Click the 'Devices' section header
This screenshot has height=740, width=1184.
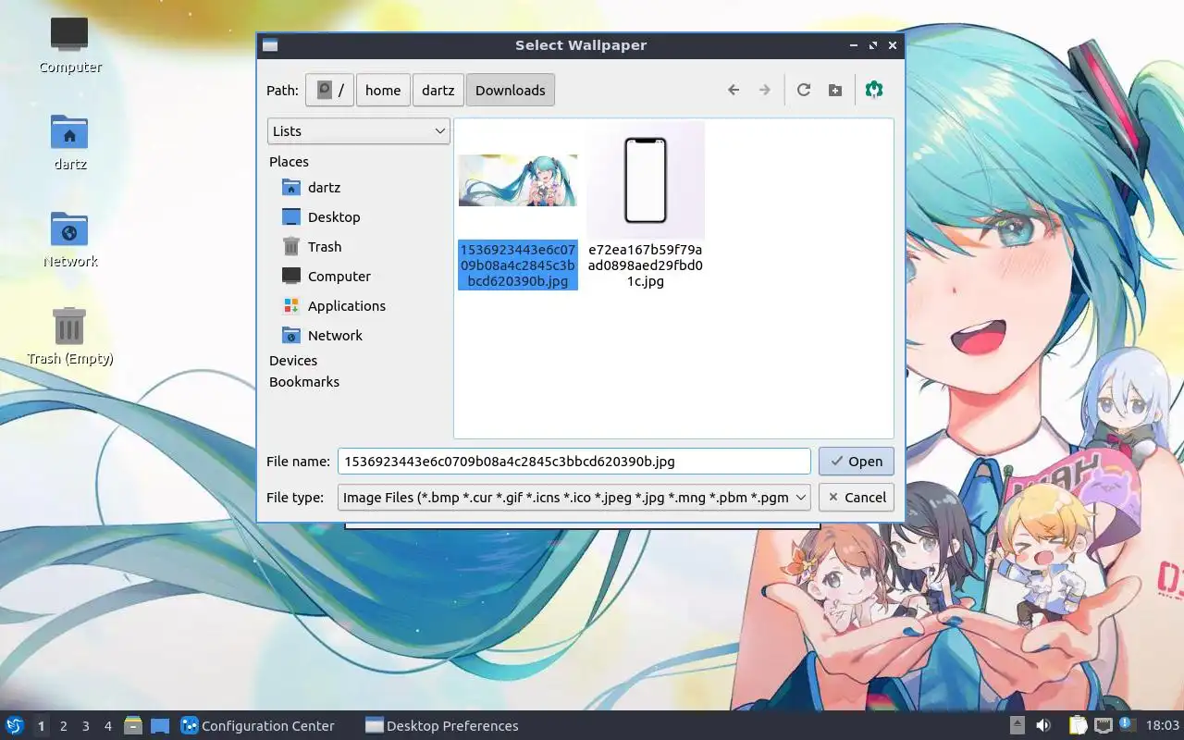(293, 360)
